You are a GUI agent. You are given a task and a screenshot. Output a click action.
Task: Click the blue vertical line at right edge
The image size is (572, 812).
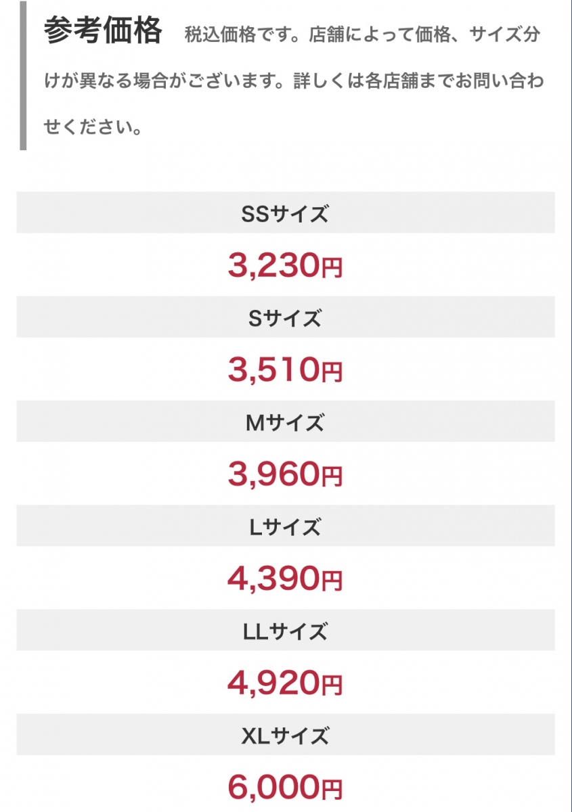[x=570, y=406]
